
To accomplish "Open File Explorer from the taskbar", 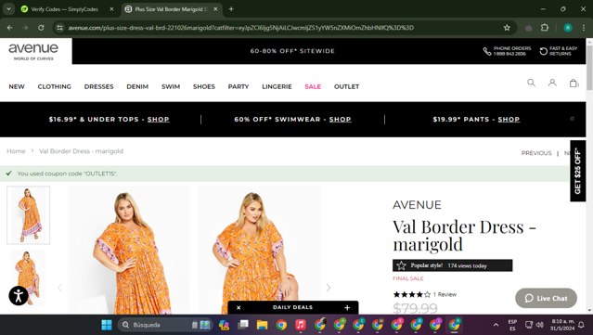I will click(x=262, y=325).
